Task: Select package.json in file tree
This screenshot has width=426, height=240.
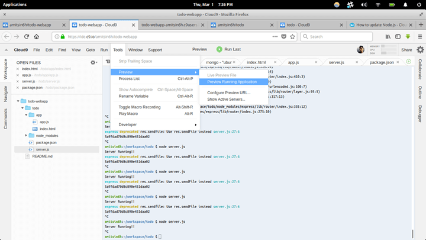Action: 46,142
